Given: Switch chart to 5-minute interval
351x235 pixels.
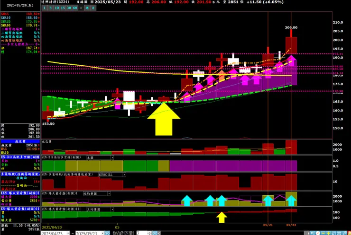Looking at the screenshot, I should (51, 8).
